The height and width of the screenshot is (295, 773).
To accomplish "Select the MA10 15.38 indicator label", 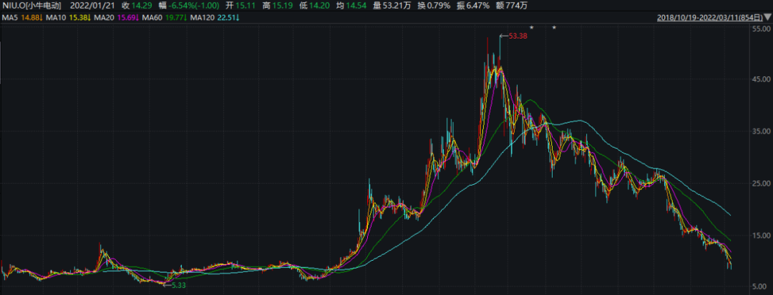I will [69, 18].
